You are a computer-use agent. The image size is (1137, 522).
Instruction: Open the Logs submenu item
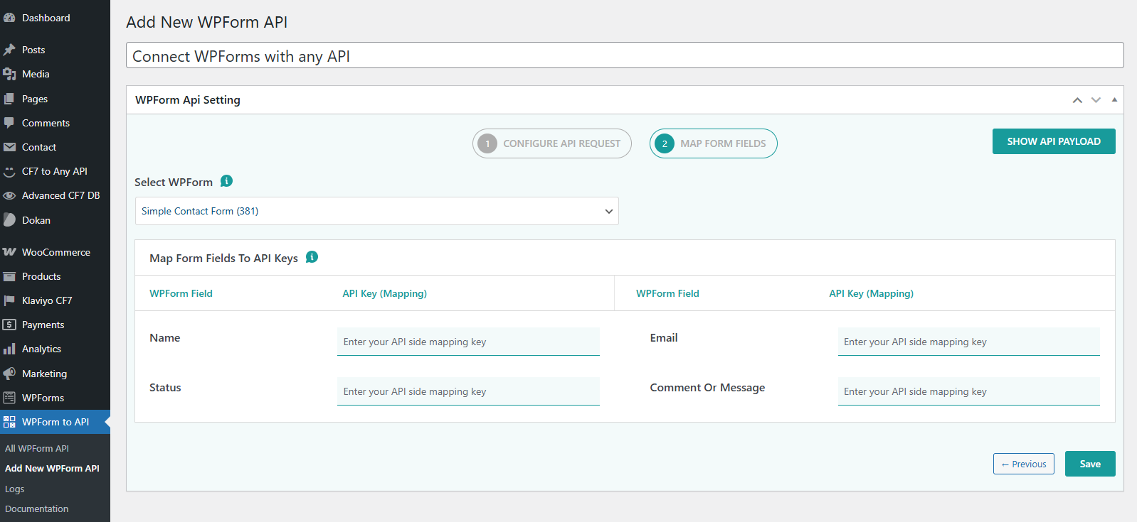click(15, 489)
